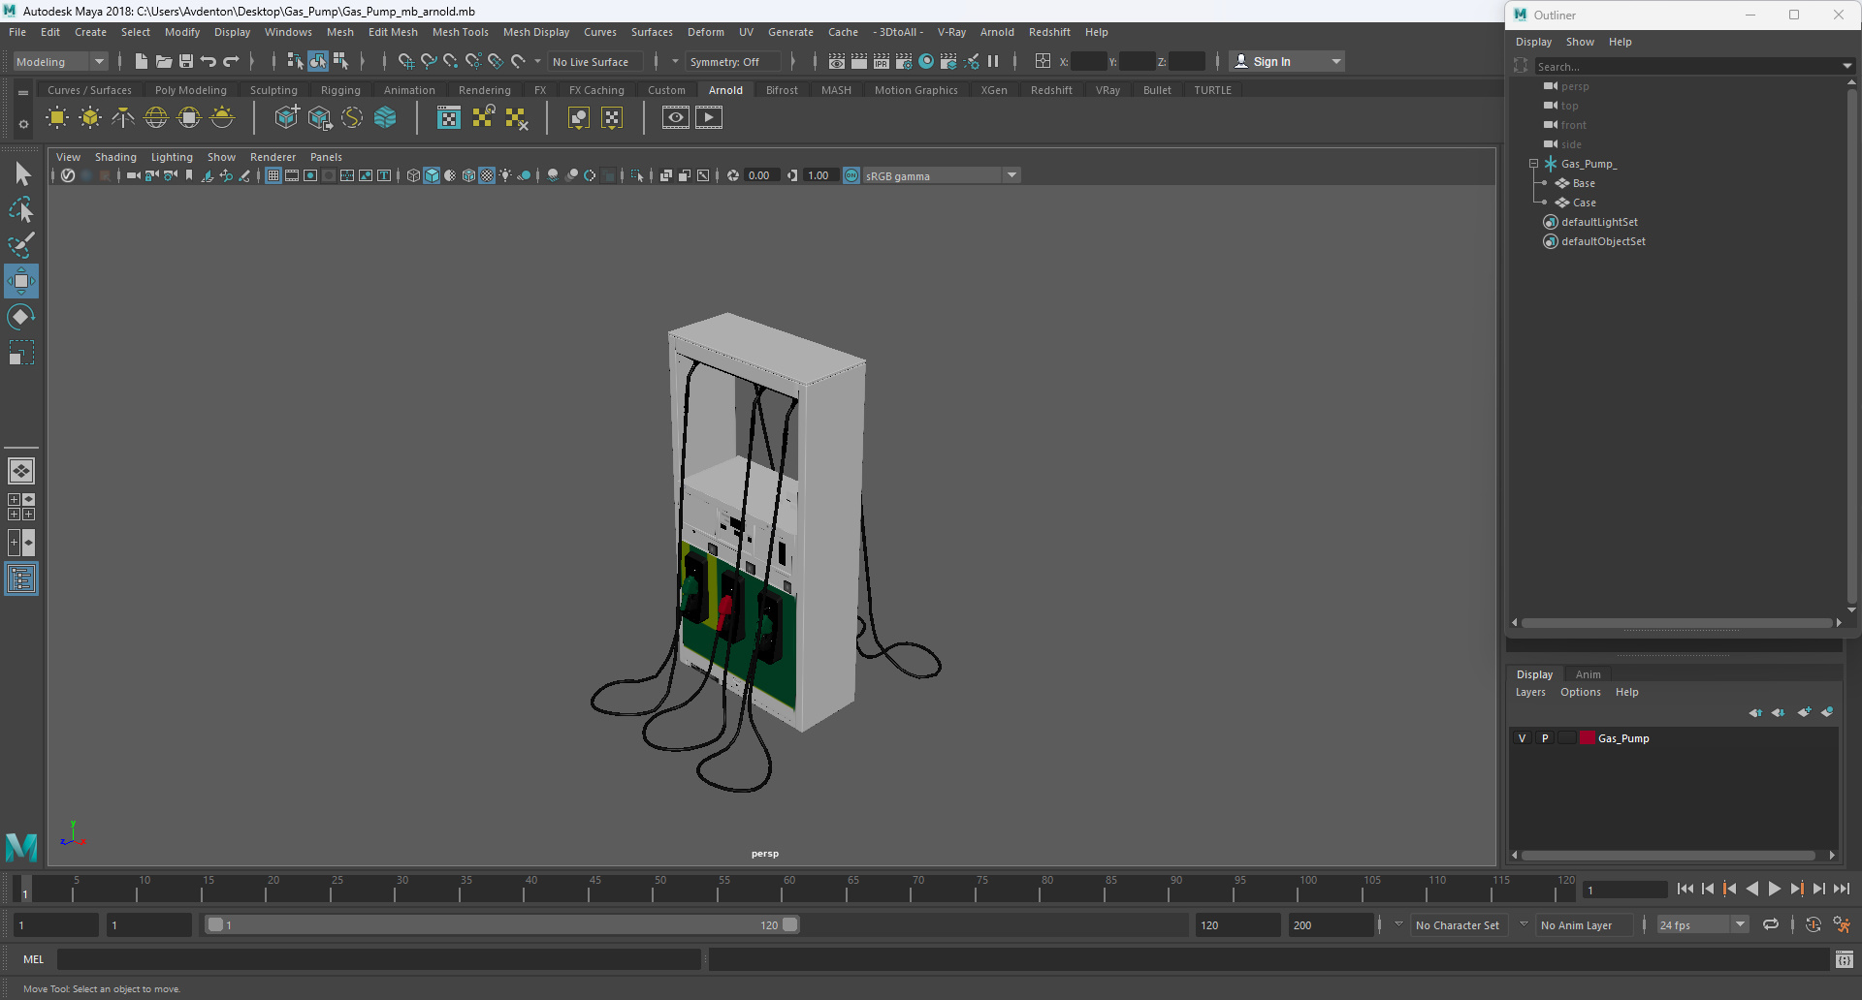Play the animation forward
The width and height of the screenshot is (1862, 1000).
click(x=1774, y=889)
